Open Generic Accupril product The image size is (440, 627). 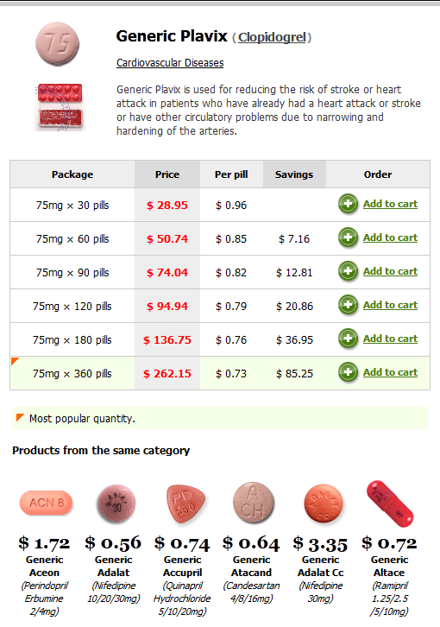point(183,567)
